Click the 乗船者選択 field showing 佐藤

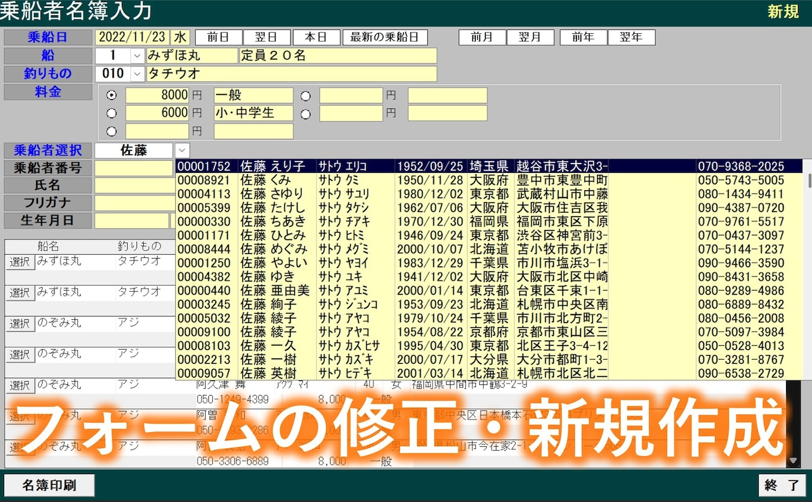[134, 151]
